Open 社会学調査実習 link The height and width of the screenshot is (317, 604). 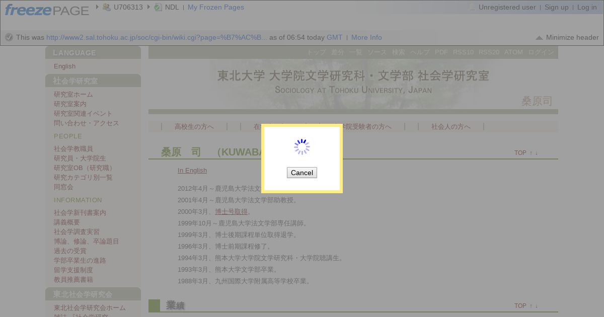pos(77,231)
